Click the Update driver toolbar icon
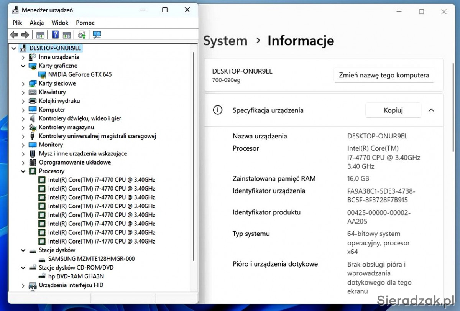 click(x=82, y=35)
